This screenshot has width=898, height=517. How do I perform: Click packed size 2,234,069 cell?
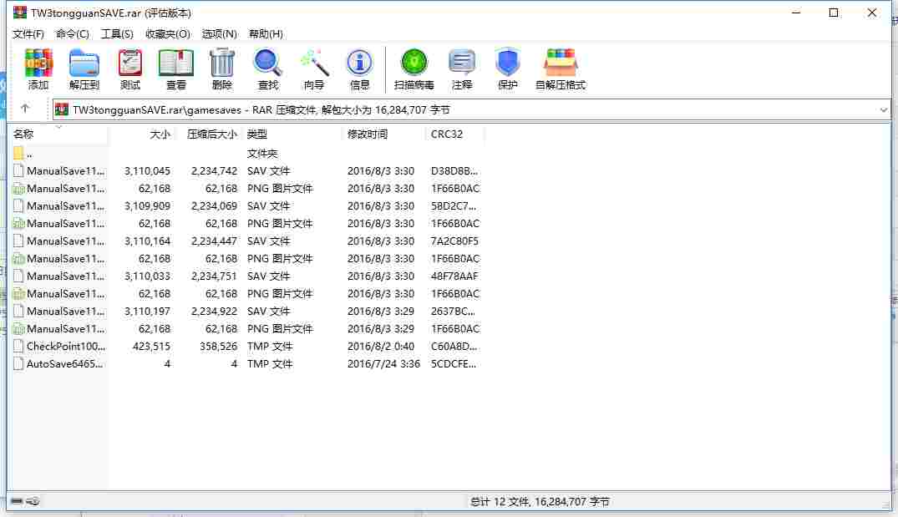(x=214, y=206)
